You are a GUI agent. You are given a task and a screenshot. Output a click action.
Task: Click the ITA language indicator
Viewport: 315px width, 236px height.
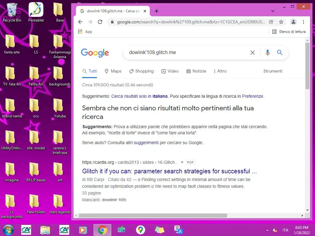[x=285, y=230]
